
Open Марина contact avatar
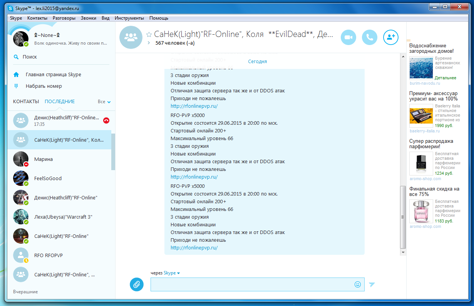[21, 159]
